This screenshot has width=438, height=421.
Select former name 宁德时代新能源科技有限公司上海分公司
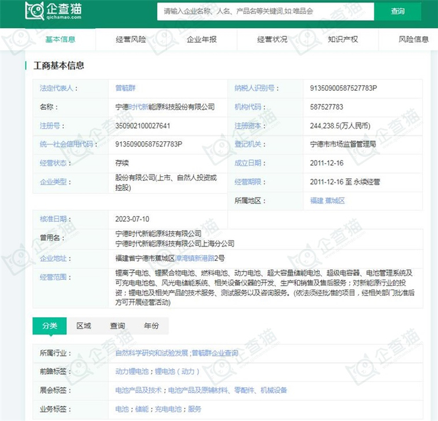175,243
